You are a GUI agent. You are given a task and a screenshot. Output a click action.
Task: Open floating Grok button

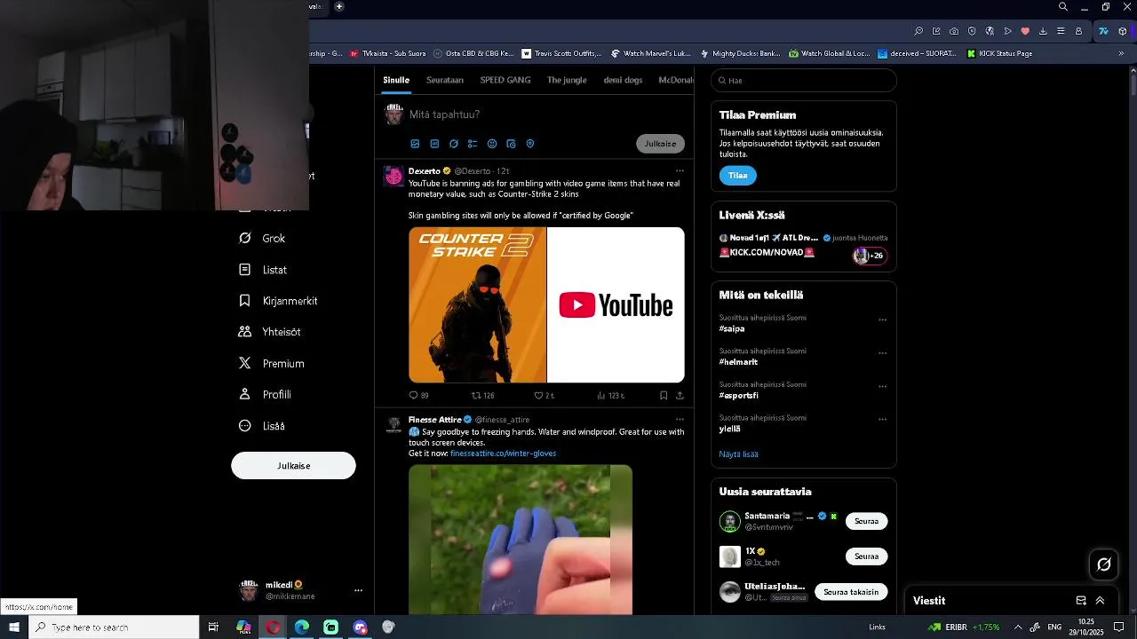(x=1104, y=564)
